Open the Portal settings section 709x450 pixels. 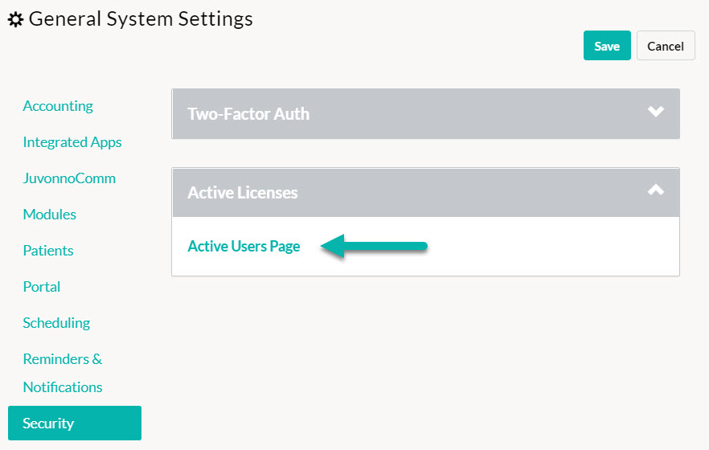(42, 286)
